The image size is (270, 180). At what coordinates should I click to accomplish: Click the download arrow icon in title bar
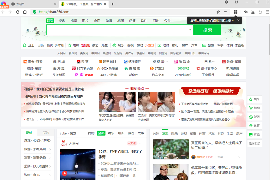(226, 2)
